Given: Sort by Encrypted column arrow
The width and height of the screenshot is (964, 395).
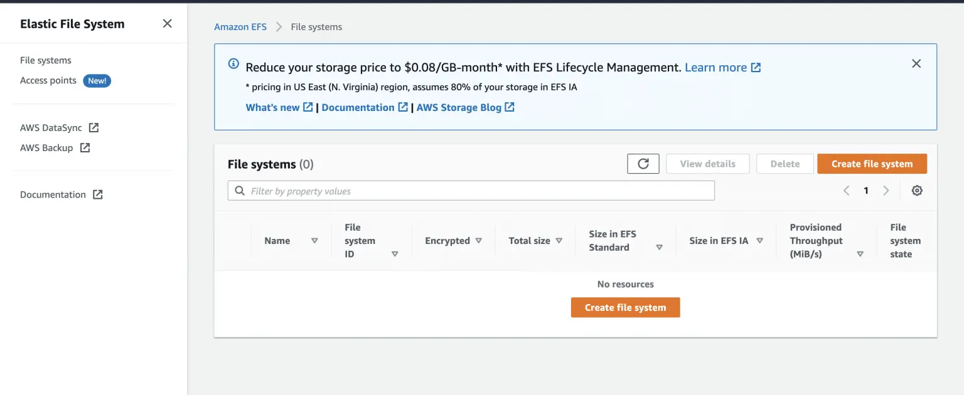Looking at the screenshot, I should (x=478, y=241).
